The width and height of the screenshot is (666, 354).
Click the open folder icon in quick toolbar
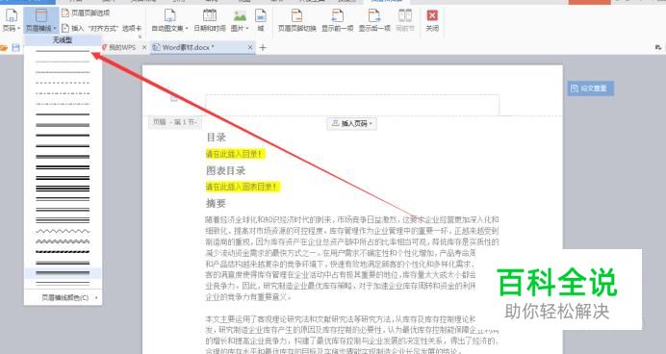[4, 48]
